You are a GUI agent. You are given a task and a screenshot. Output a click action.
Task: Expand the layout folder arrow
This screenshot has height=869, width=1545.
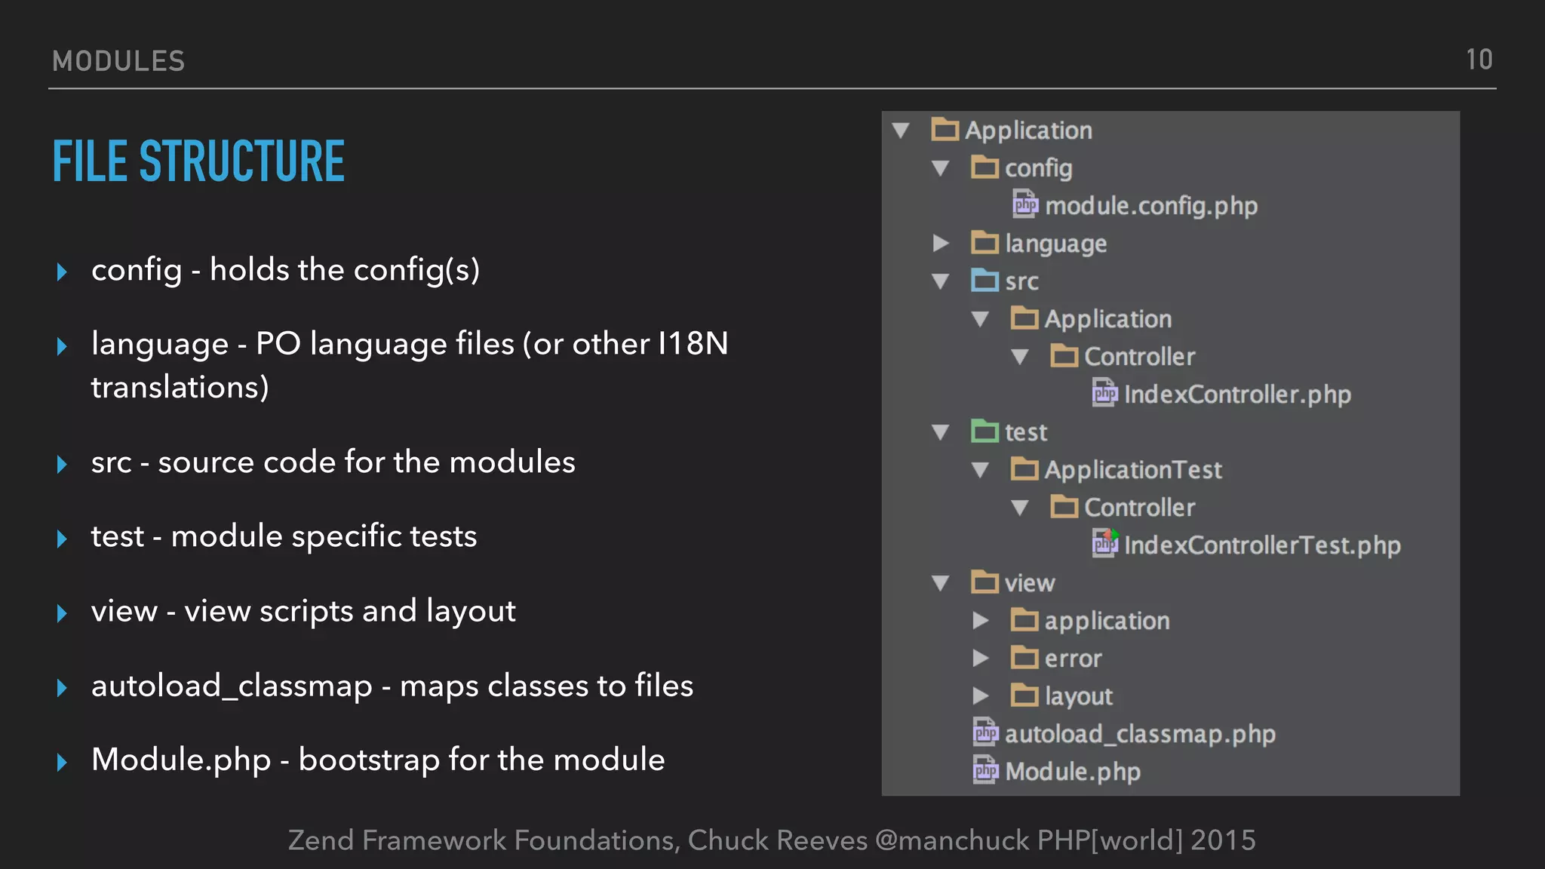(x=980, y=696)
